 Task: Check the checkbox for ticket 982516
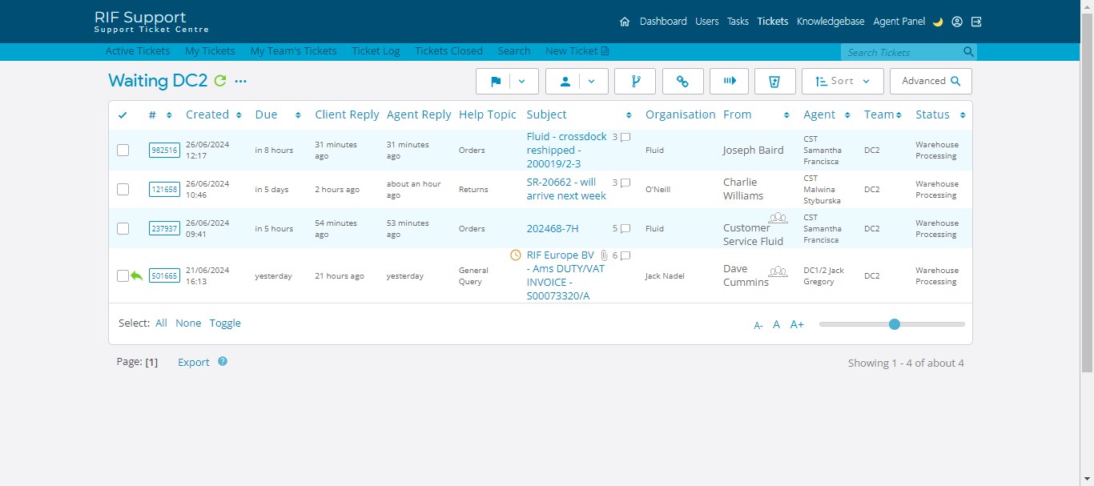point(123,150)
